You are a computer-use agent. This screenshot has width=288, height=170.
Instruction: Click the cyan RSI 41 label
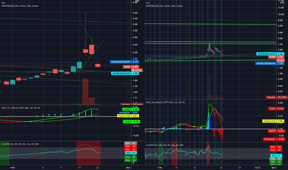click(x=276, y=155)
